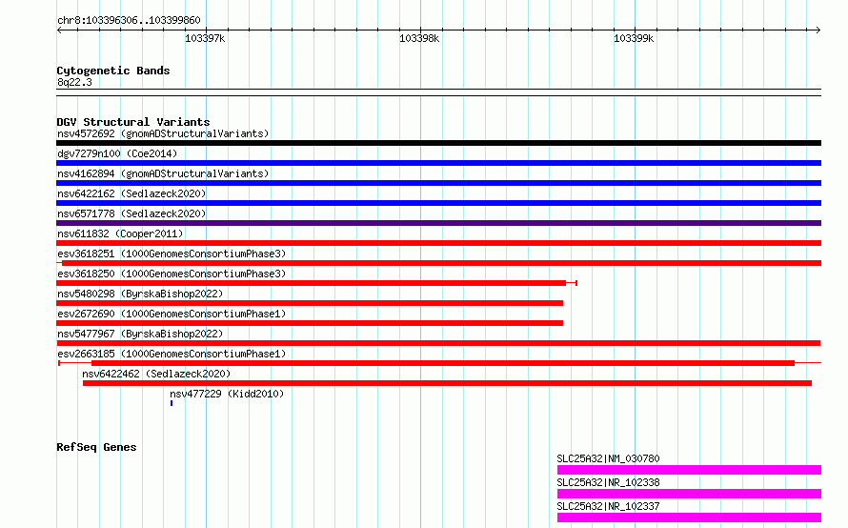Click the red nsv5477967 variant bar

coord(438,343)
